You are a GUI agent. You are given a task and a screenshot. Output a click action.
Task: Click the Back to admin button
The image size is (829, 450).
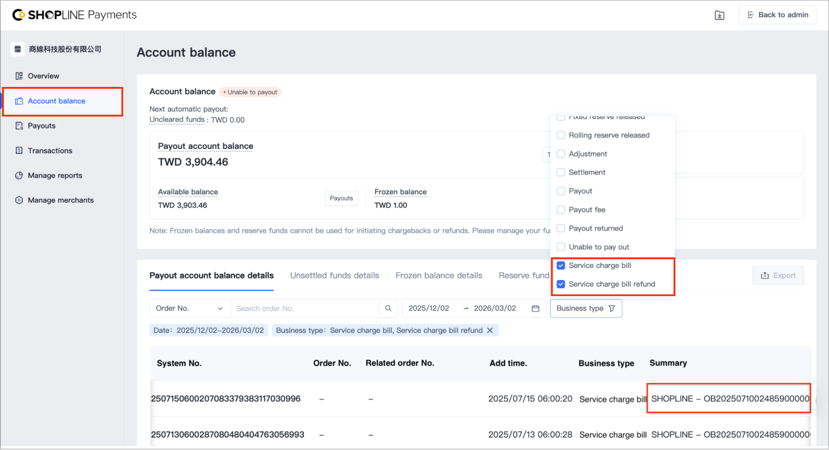tap(778, 15)
